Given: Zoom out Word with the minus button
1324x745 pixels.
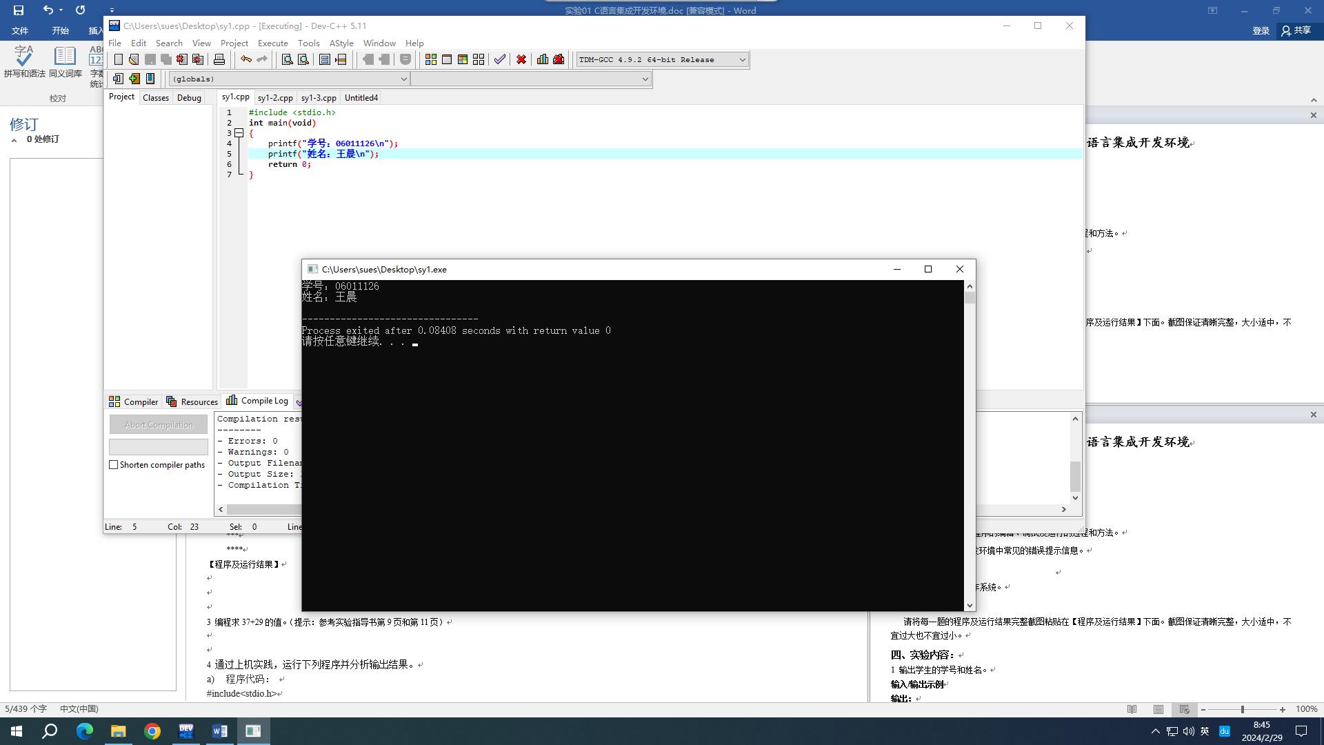Looking at the screenshot, I should click(x=1203, y=709).
